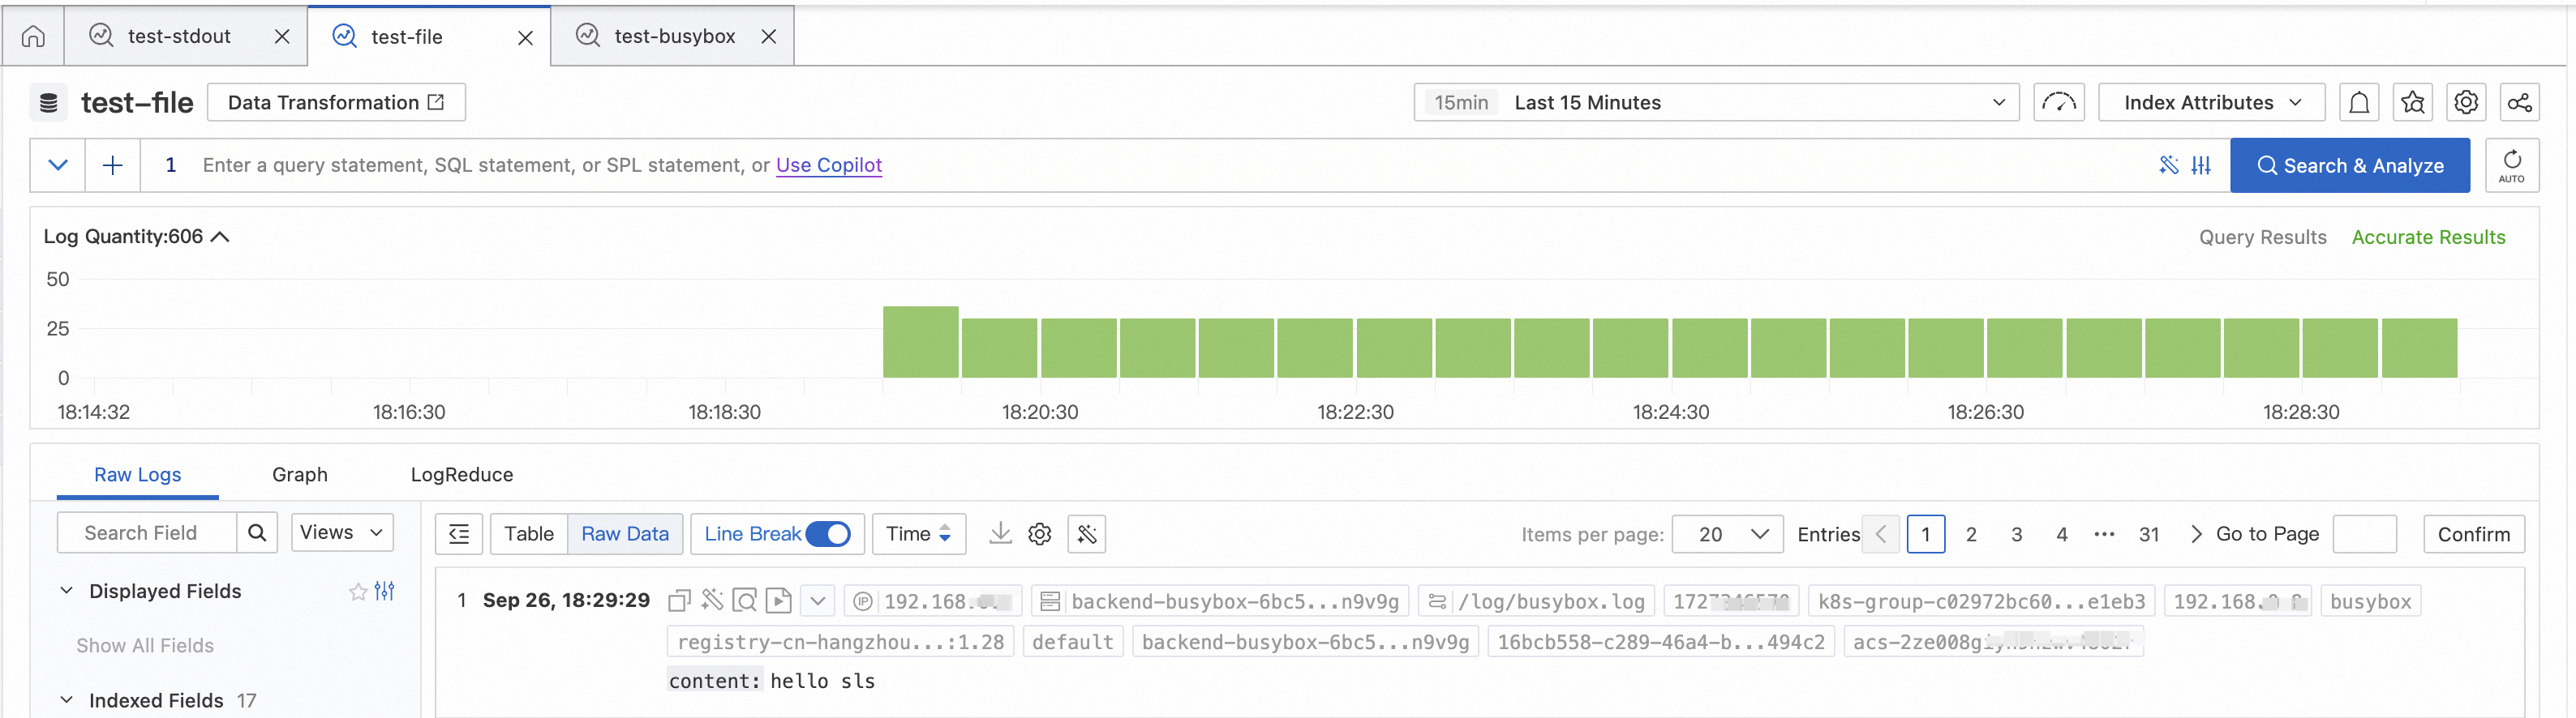This screenshot has height=718, width=2576.
Task: Open the Views dropdown
Action: (342, 532)
